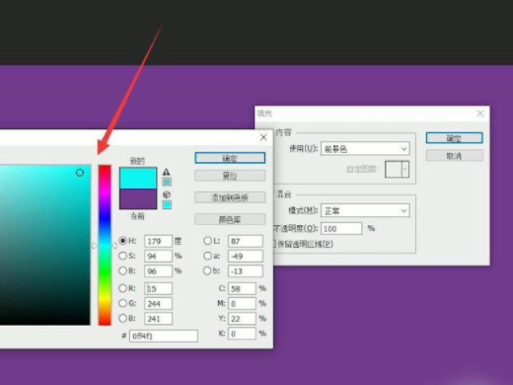This screenshot has height=385, width=513.
Task: Close the color picker dialog
Action: point(263,137)
